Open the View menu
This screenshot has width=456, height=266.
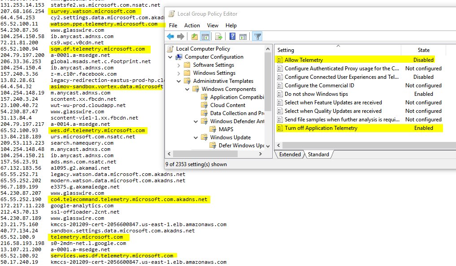(213, 26)
